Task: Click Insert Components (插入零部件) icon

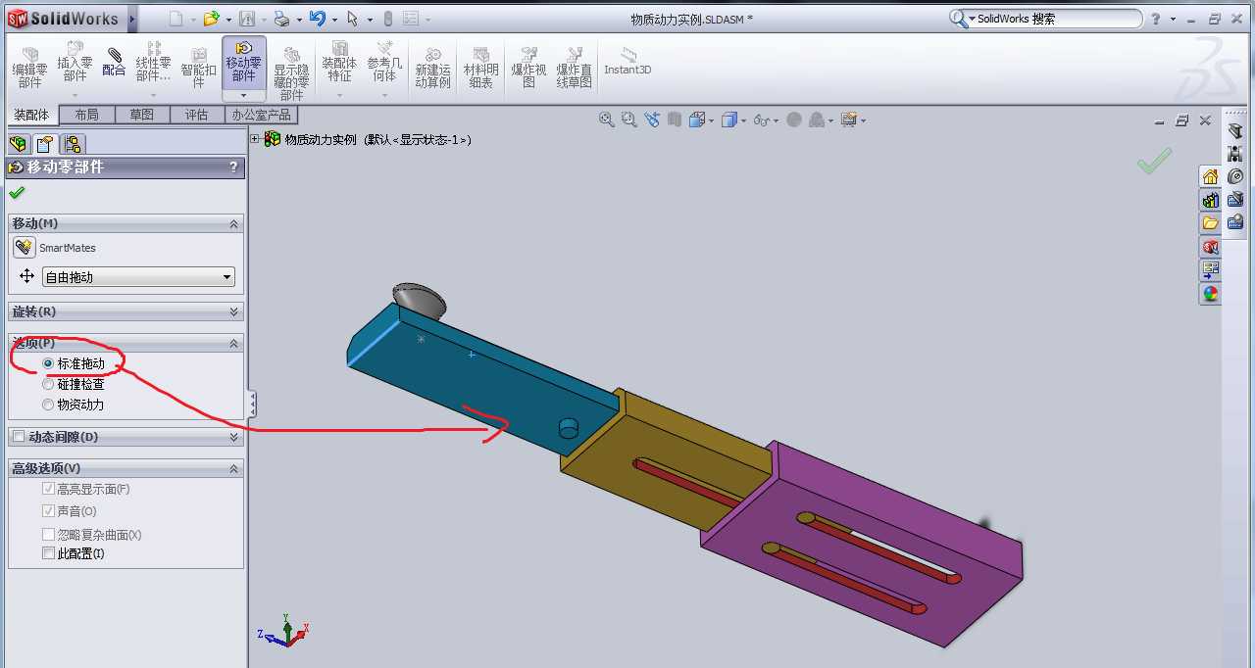Action: (75, 62)
